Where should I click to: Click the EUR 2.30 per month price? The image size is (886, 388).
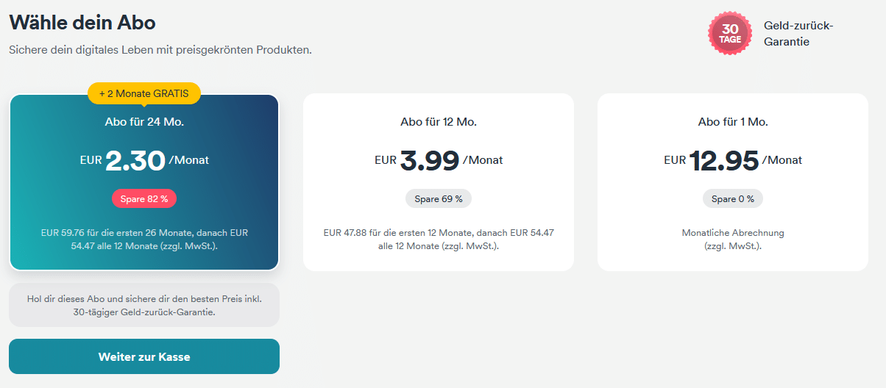point(144,160)
